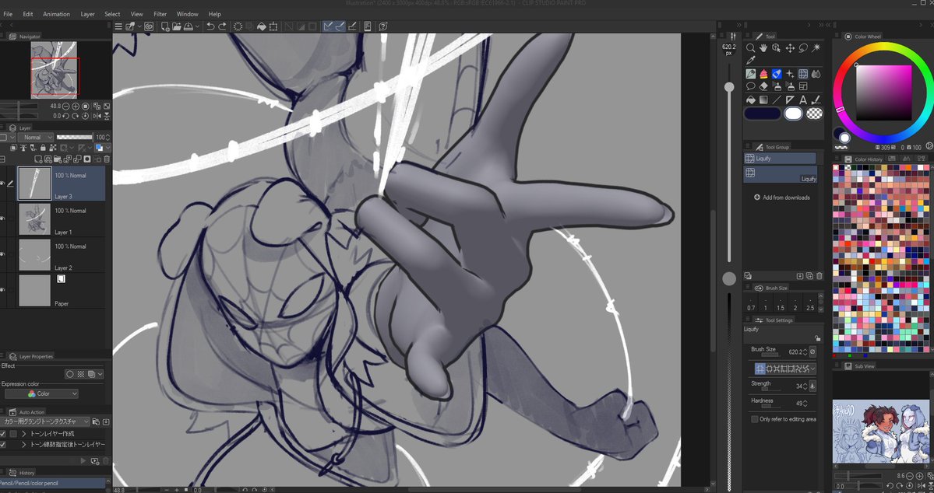Select the Figure line tool
The width and height of the screenshot is (934, 493).
[777, 100]
